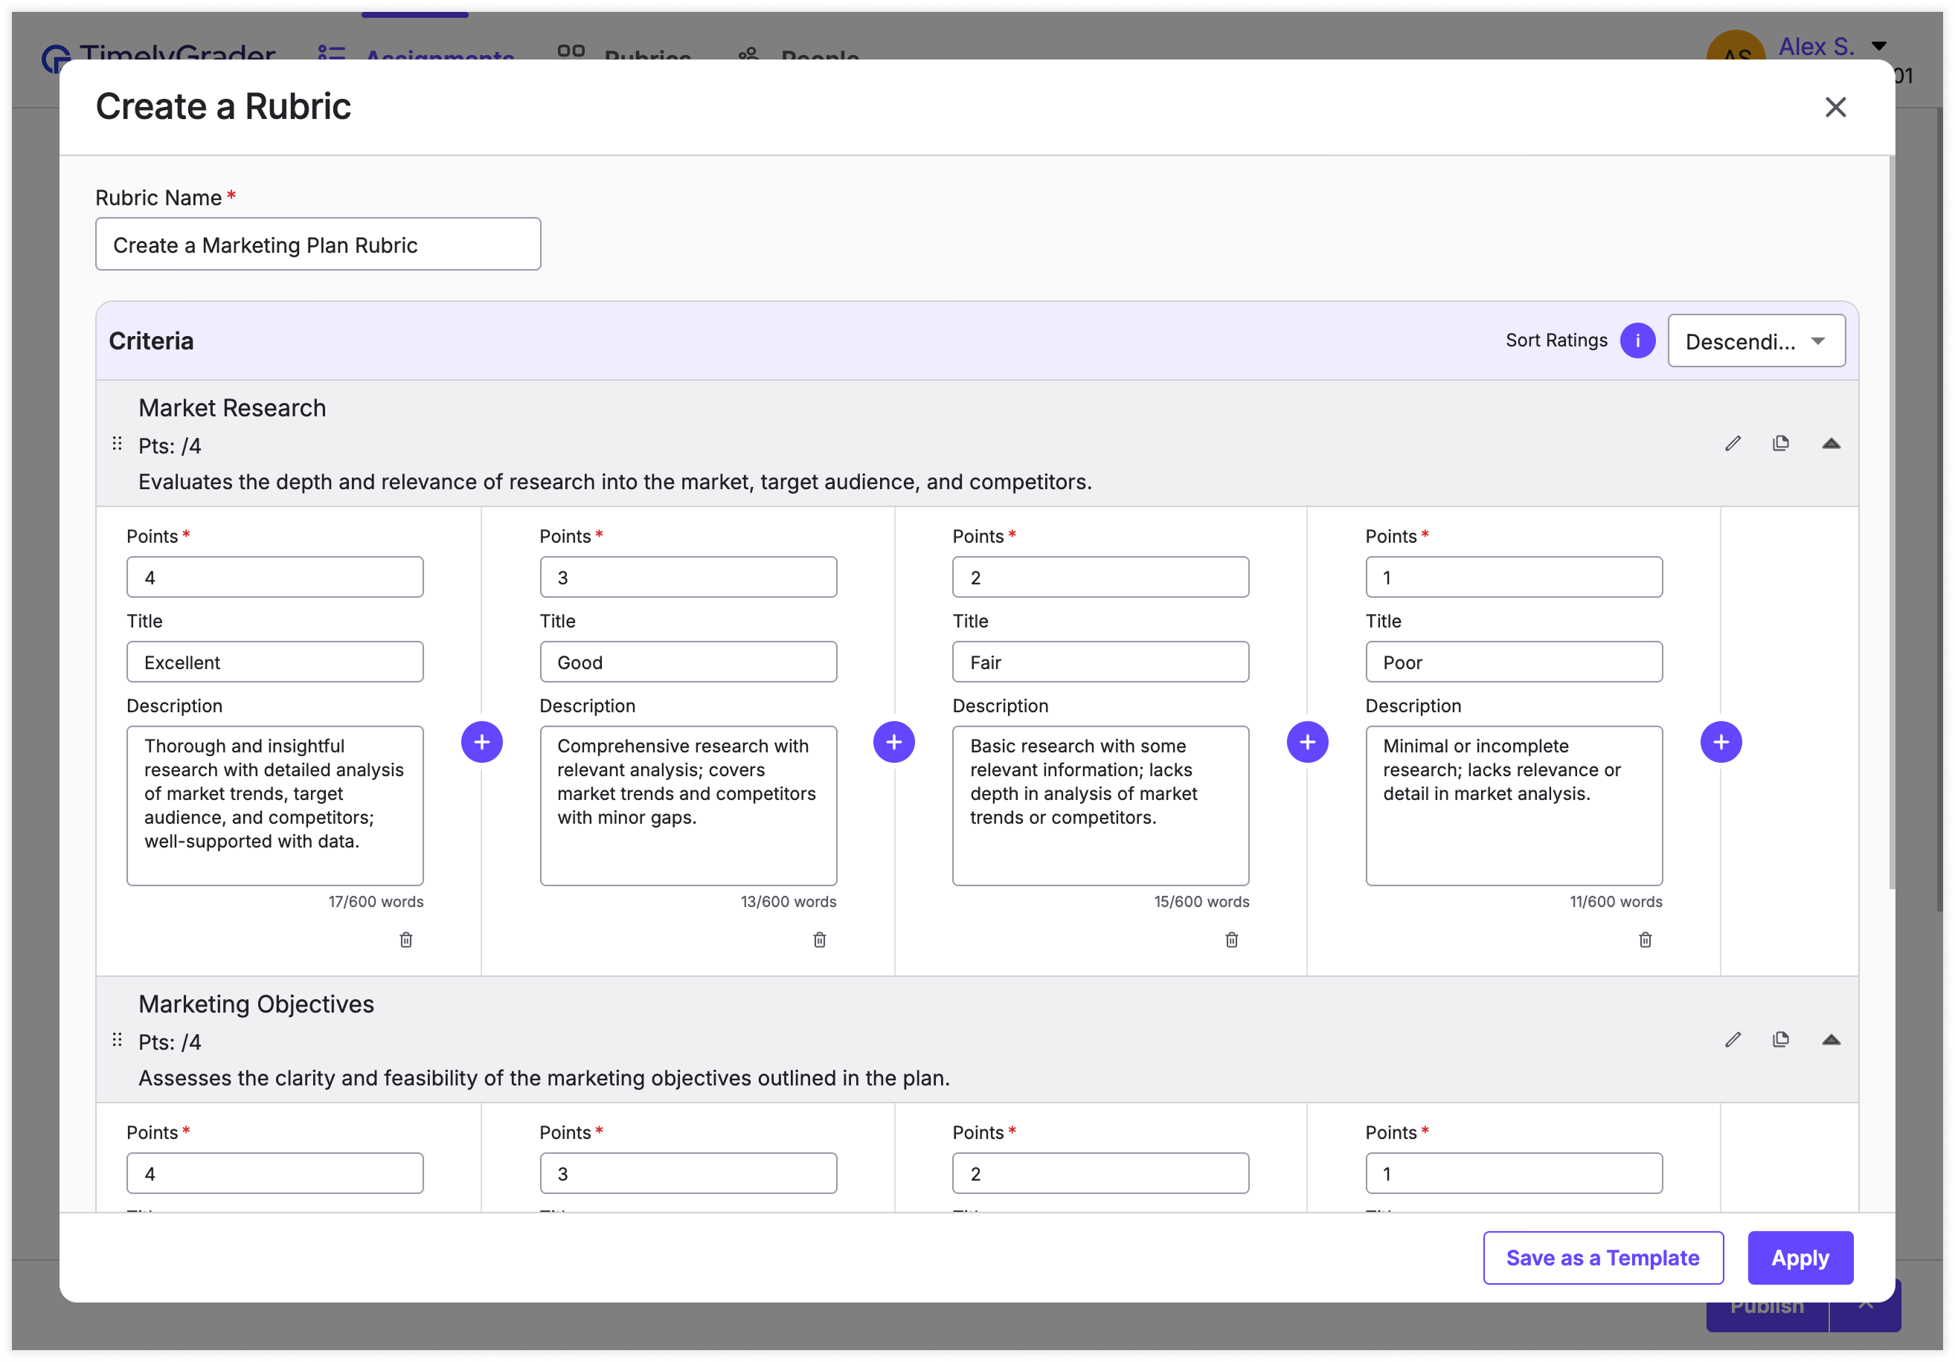
Task: Collapse the Marketing Objectives criterion
Action: click(1831, 1039)
